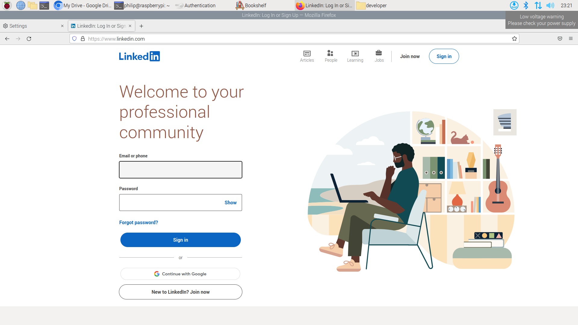578x325 pixels.
Task: Open the volume control speaker icon
Action: click(550, 5)
